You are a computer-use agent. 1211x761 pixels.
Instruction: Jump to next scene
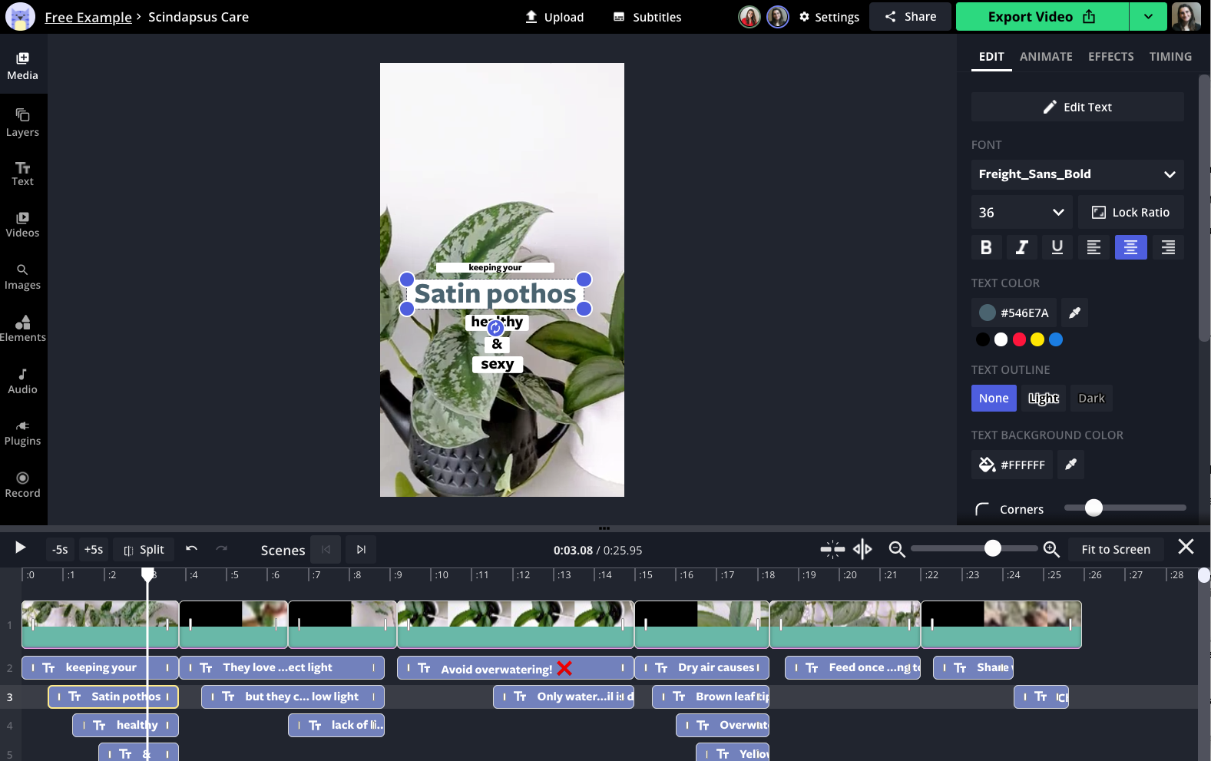(x=361, y=549)
